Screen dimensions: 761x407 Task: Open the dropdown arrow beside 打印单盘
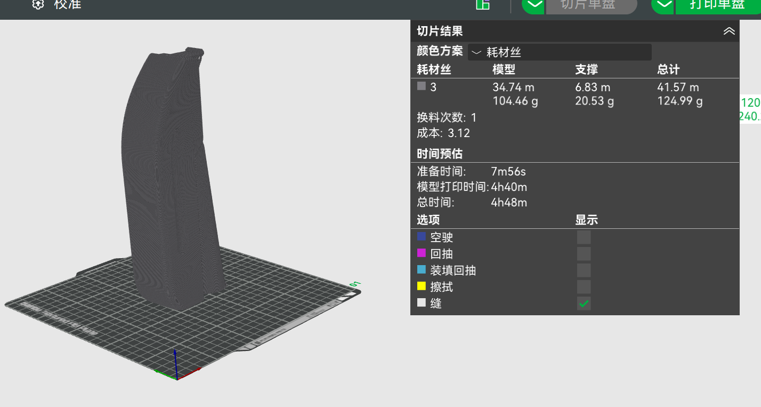663,5
